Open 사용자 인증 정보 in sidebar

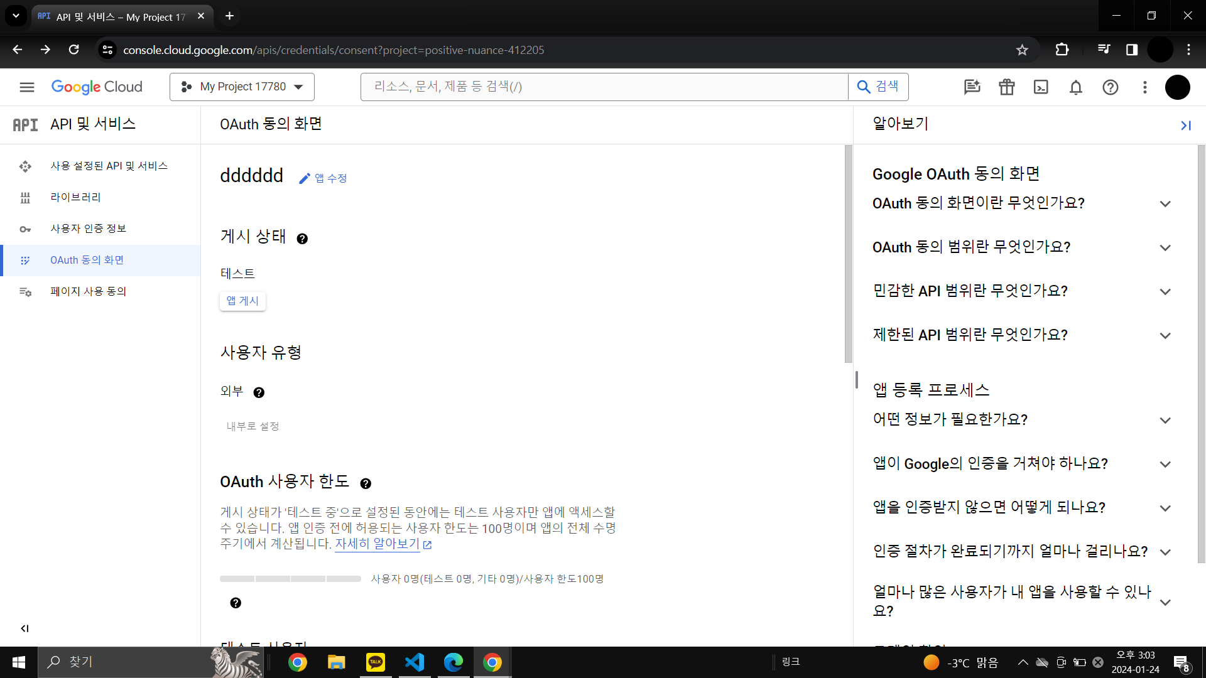point(88,229)
